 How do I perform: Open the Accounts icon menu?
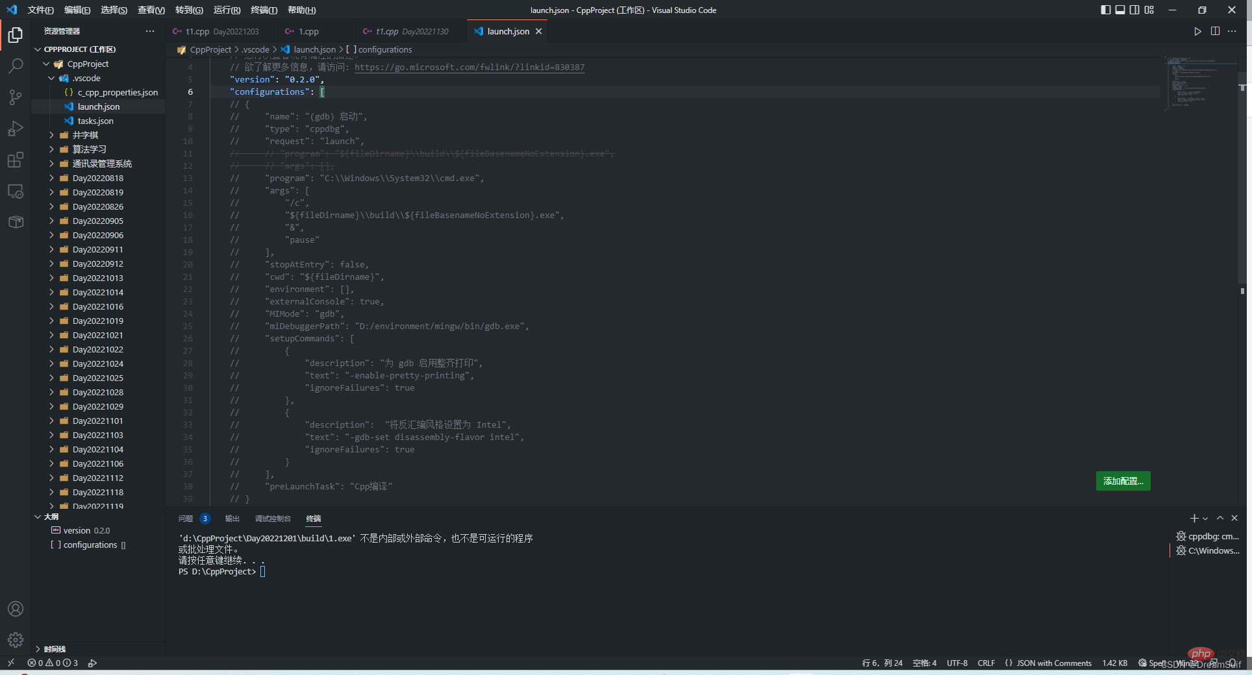[x=16, y=609]
